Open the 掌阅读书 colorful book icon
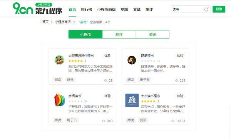Screen dimensions: 231x139 [x=60, y=100]
